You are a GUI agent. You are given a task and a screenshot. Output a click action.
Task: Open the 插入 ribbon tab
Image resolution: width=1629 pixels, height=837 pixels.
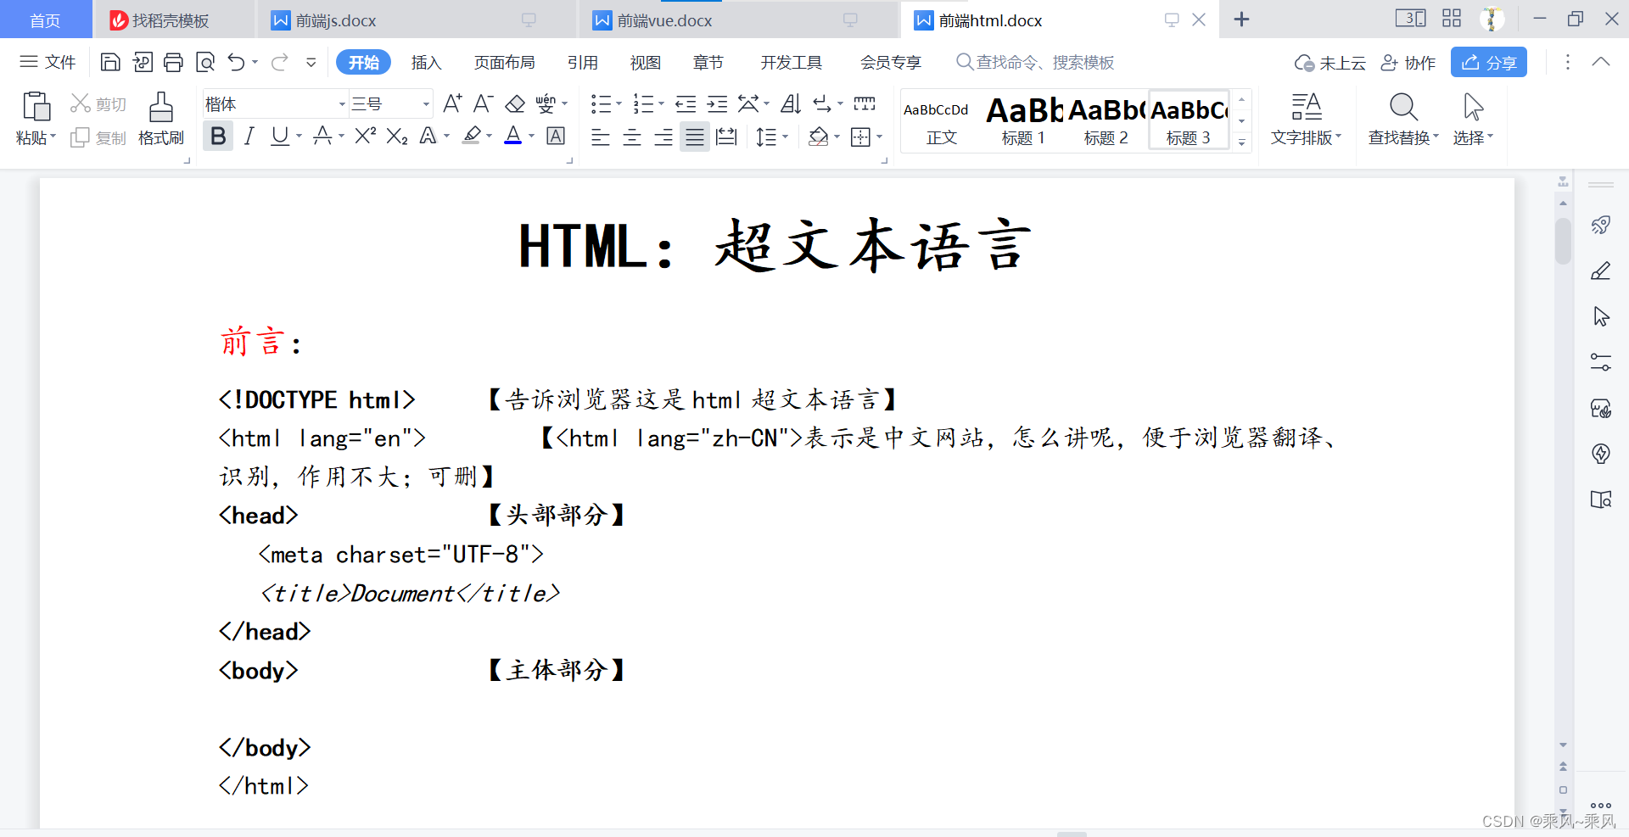click(x=426, y=63)
